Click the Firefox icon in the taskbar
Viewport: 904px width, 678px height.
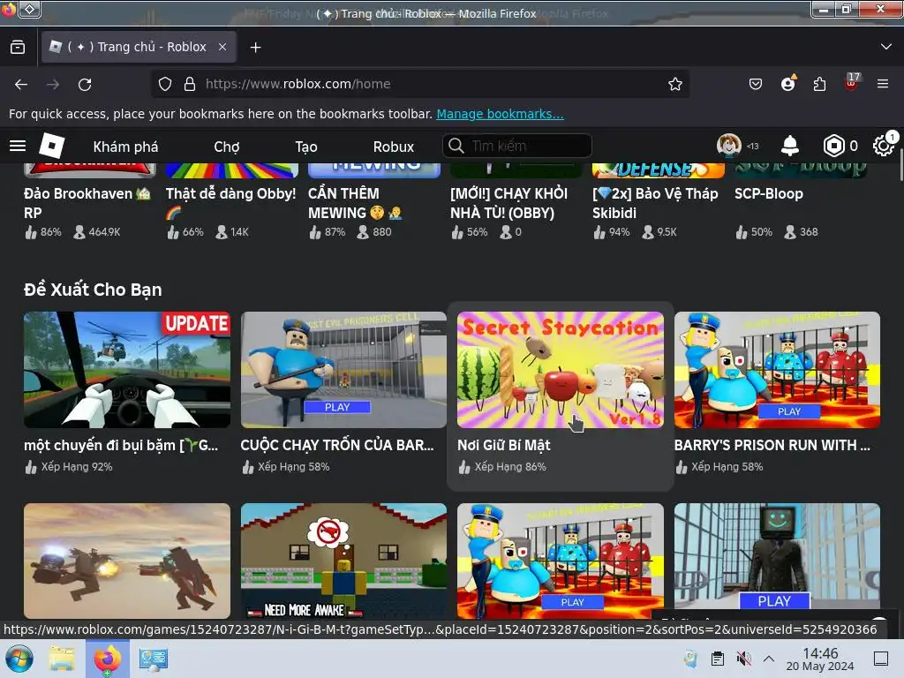point(107,659)
